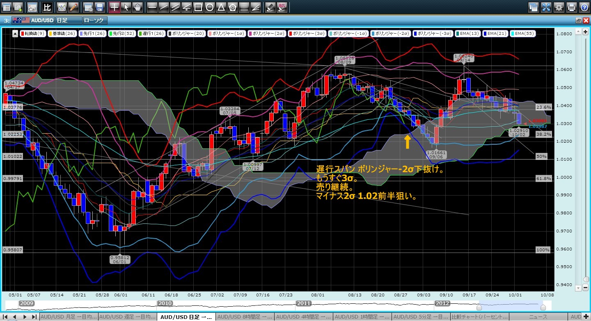Jump to the first tab with skip-back arrow
Image resolution: width=591 pixels, height=321 pixels.
5,316
